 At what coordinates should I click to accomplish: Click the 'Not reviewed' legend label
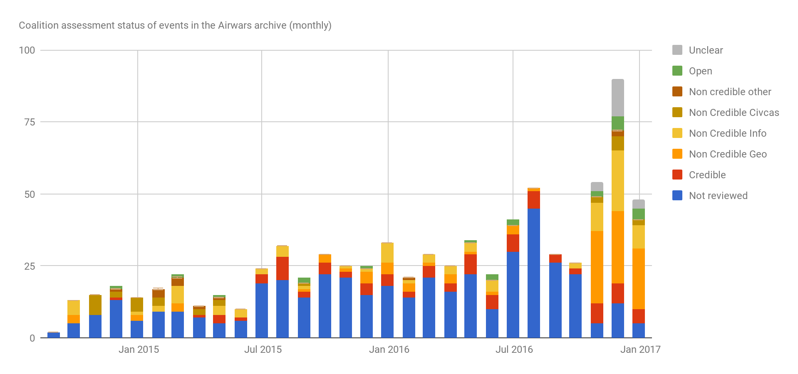(x=718, y=196)
